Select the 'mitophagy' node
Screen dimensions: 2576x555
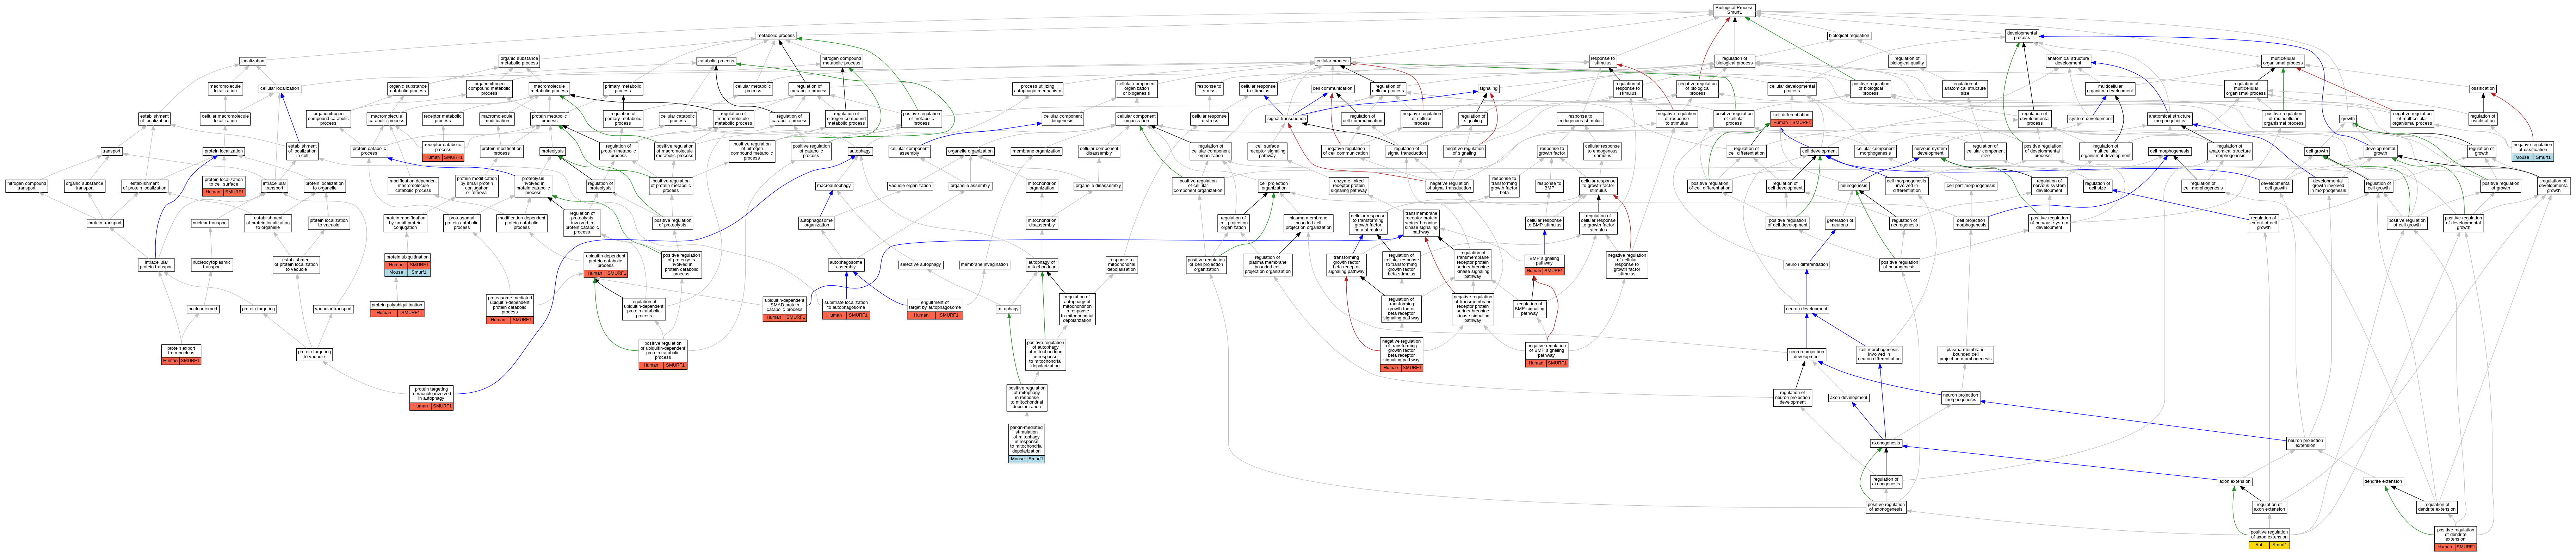[x=1008, y=309]
